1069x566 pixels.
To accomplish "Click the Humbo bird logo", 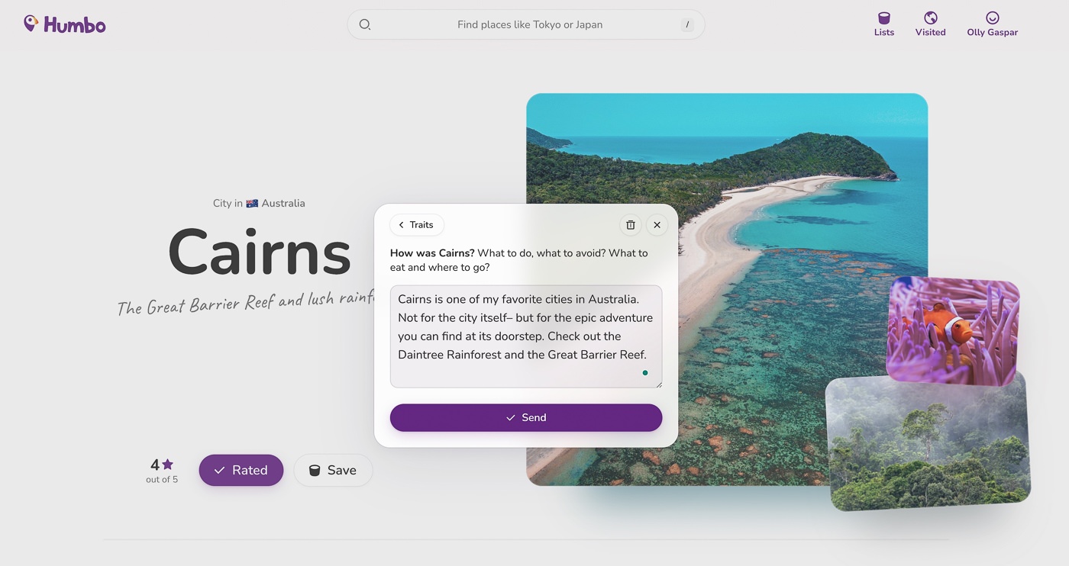I will pos(31,23).
